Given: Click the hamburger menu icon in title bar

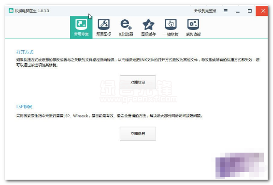Looking at the screenshot, I should pos(226,11).
